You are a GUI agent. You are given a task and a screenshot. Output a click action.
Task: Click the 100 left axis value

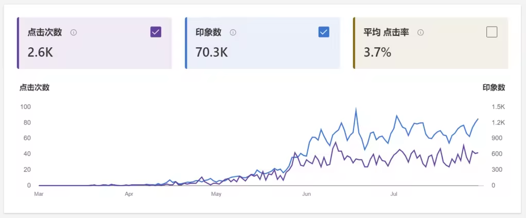pyautogui.click(x=26, y=107)
